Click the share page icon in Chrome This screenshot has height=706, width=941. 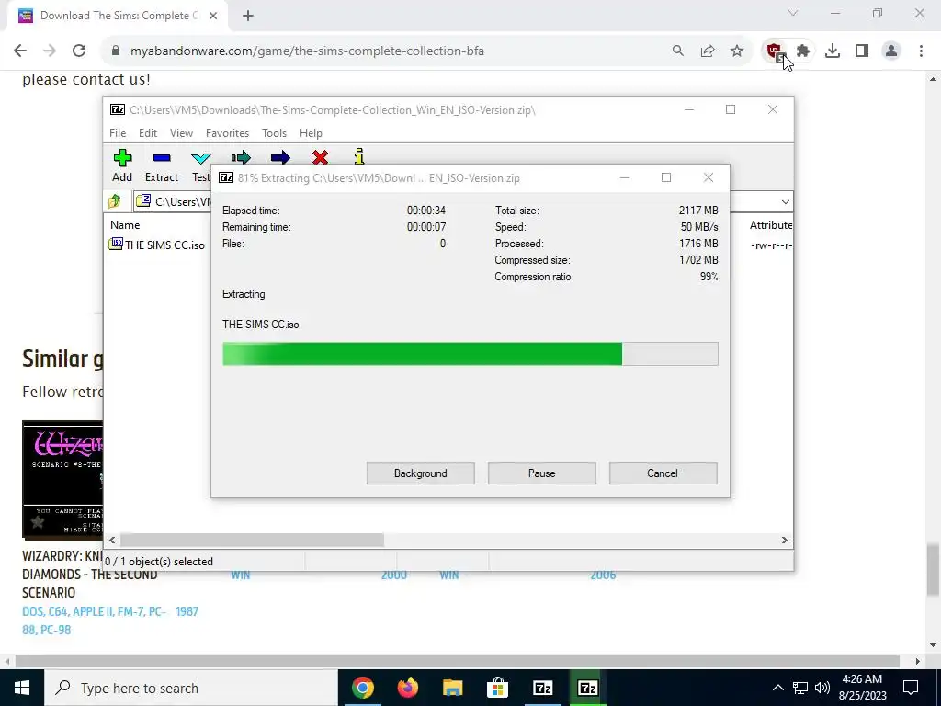pos(708,51)
